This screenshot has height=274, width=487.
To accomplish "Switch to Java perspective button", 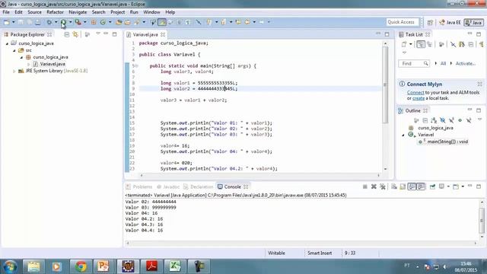I will click(473, 22).
